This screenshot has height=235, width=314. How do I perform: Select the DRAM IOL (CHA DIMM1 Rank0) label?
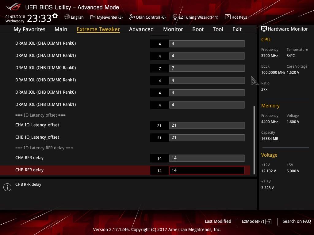(x=46, y=43)
